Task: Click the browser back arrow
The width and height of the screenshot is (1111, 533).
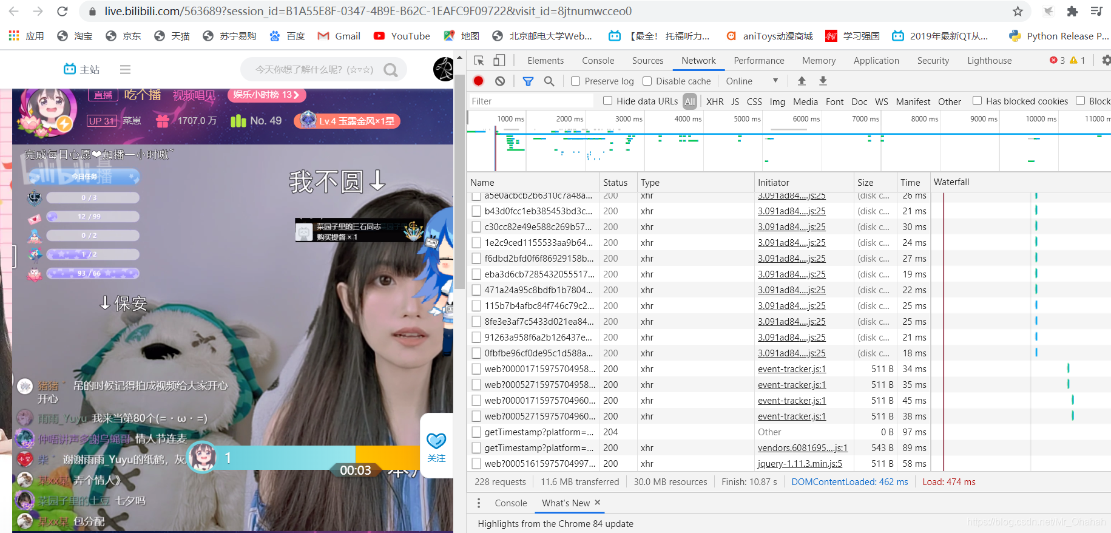Action: [x=14, y=12]
